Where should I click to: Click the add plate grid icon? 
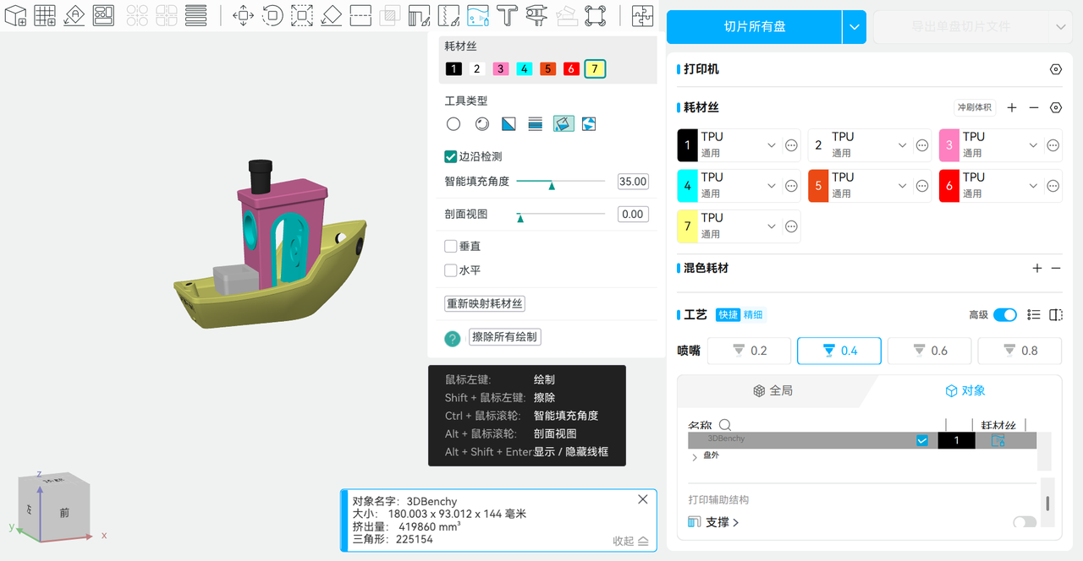pos(45,14)
